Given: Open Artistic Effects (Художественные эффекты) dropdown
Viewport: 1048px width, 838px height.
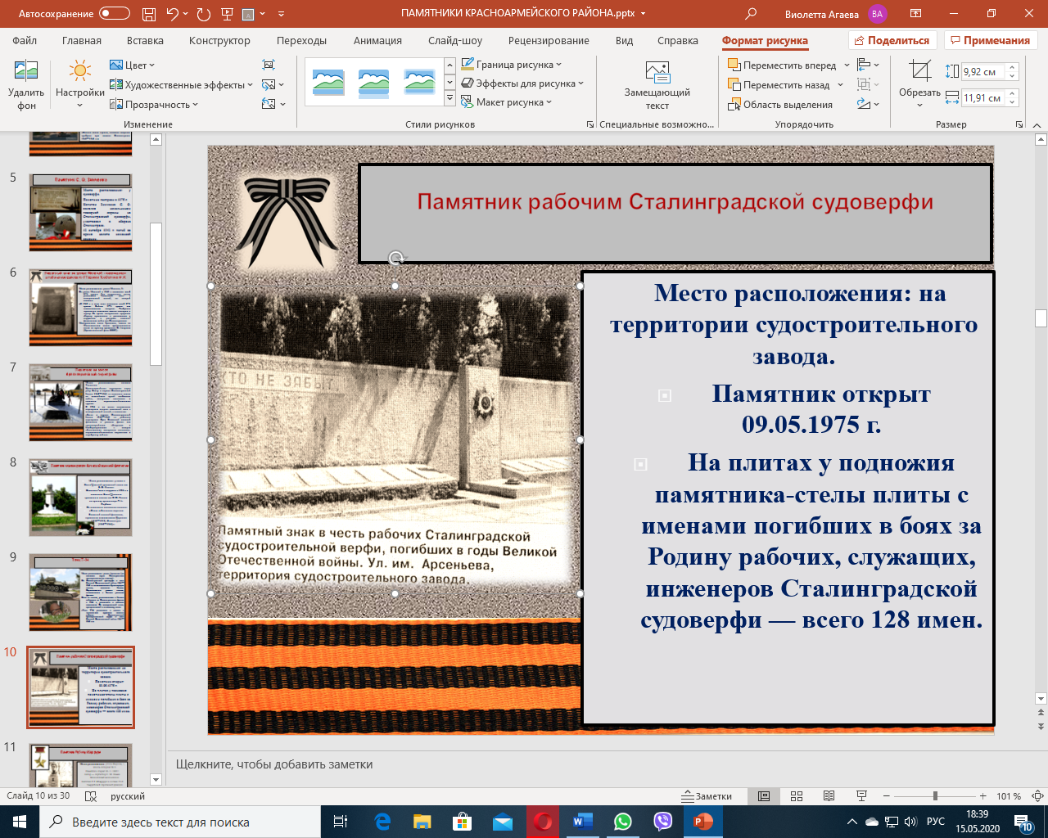Looking at the screenshot, I should coord(182,85).
